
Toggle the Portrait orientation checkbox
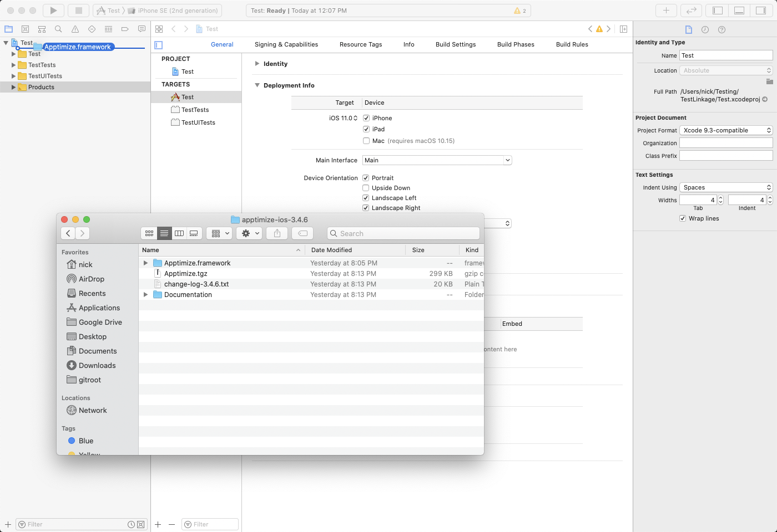(x=366, y=178)
